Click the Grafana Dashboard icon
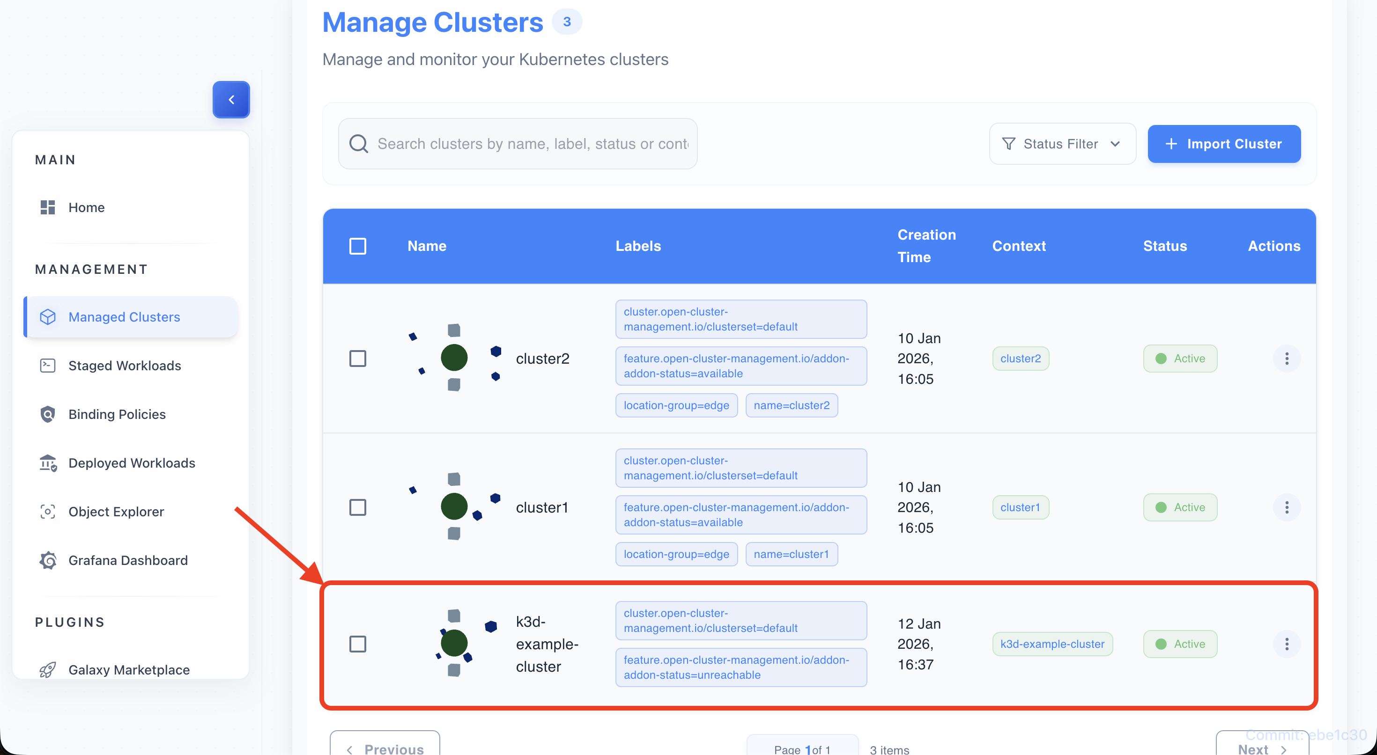 (x=48, y=560)
